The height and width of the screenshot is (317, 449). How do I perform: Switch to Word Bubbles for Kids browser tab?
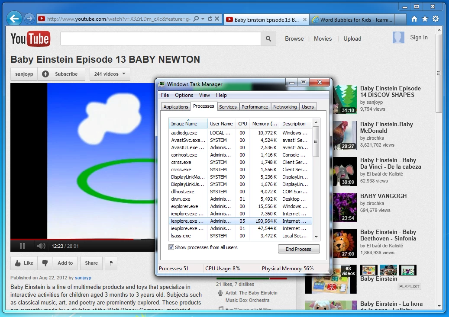click(352, 19)
